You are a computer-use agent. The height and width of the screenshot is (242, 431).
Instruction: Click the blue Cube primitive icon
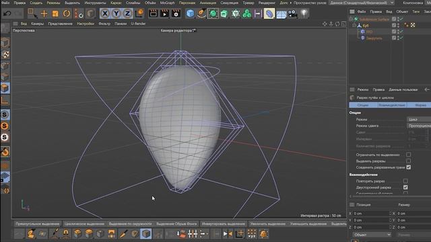[x=190, y=13]
